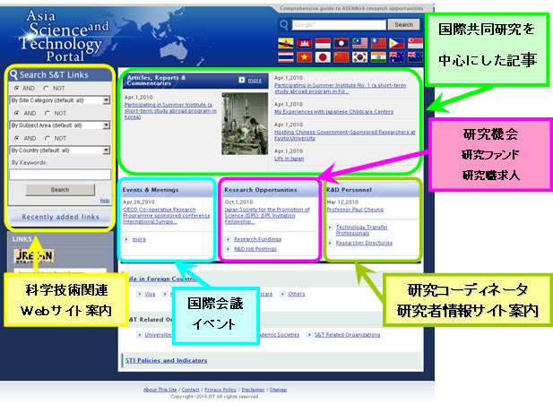Screen dimensions: 553x404
Task: Select the Japan flag icon
Action: [323, 57]
